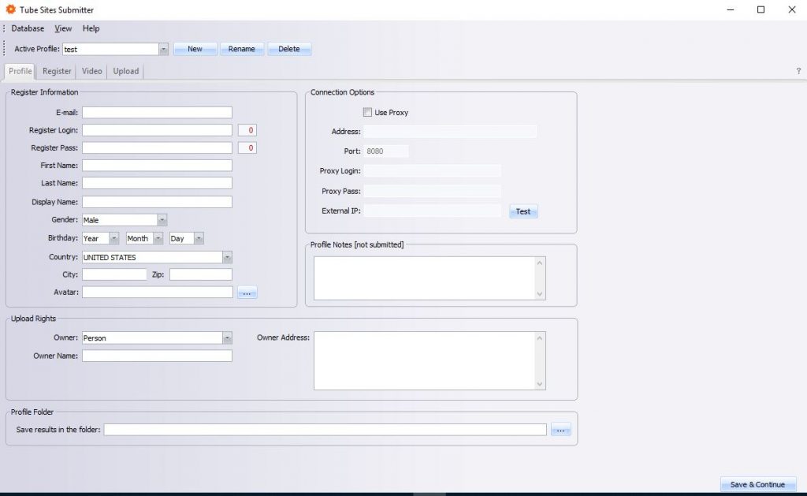Click the External IP field
The image size is (807, 496).
pos(433,211)
